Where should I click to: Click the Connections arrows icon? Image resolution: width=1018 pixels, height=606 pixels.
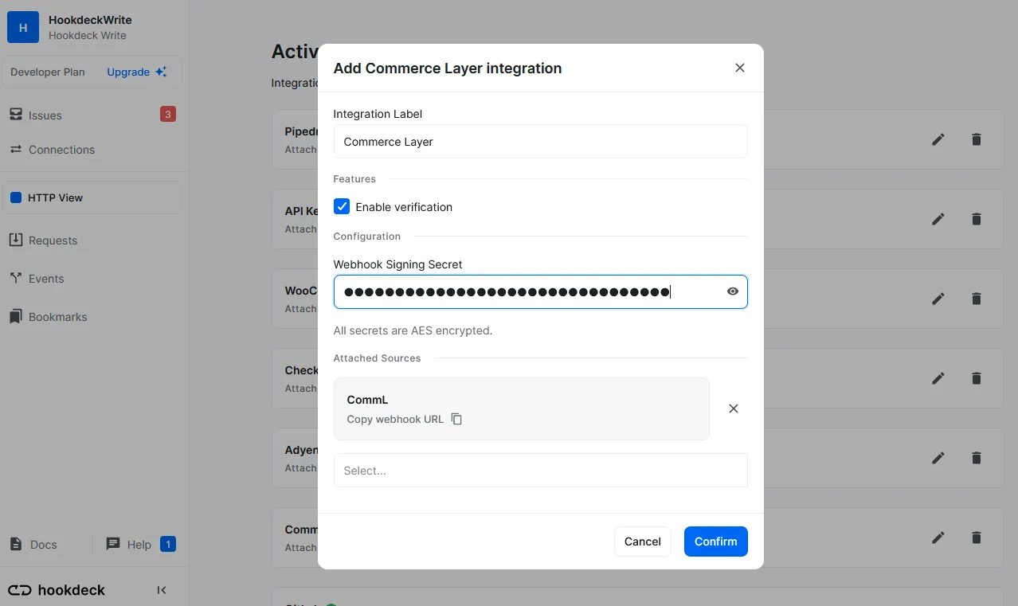[x=16, y=150]
